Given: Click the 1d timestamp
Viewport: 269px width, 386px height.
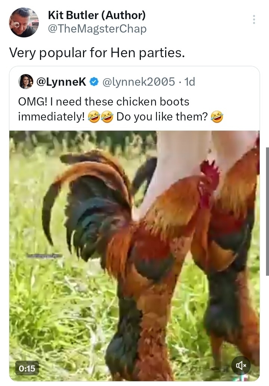Looking at the screenshot, I should coord(189,82).
